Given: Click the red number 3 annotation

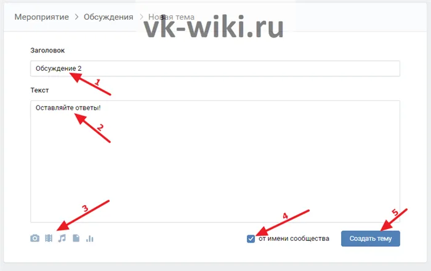Looking at the screenshot, I should coord(86,208).
